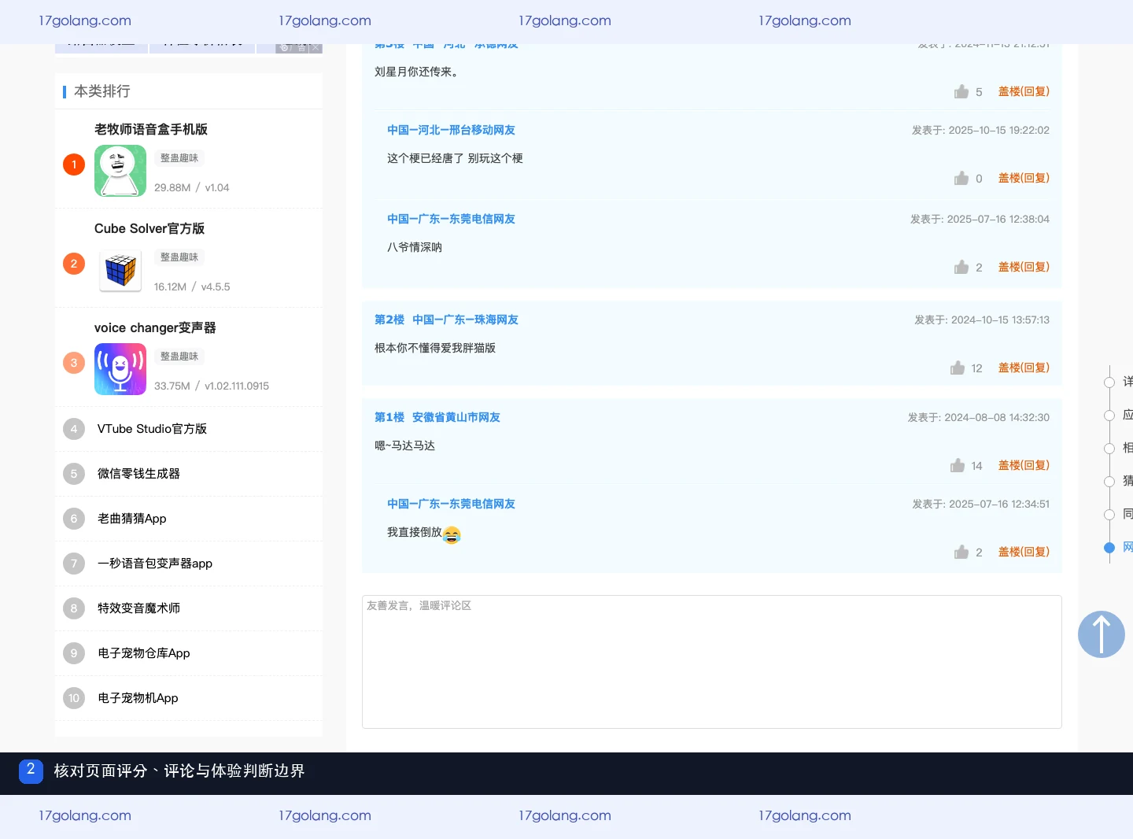Click rank badge 1 beside 老牧师语音盒手机版
The width and height of the screenshot is (1133, 839).
click(74, 164)
